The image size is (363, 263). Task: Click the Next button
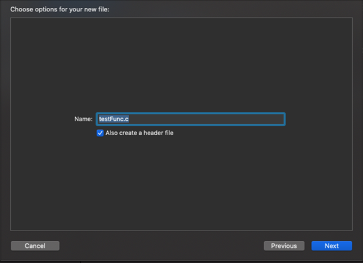pos(332,246)
